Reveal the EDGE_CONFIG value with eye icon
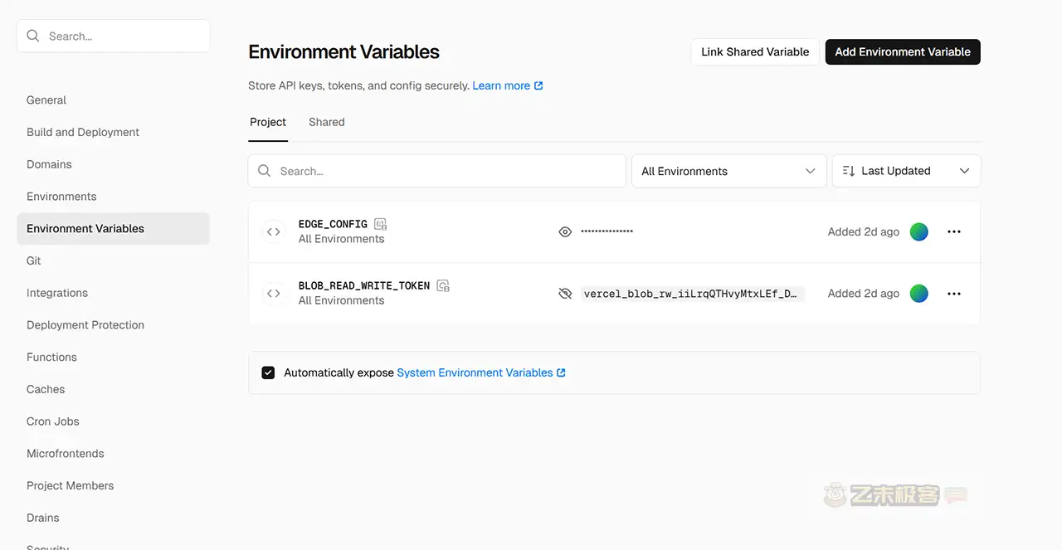Viewport: 1062px width, 550px height. pyautogui.click(x=565, y=232)
